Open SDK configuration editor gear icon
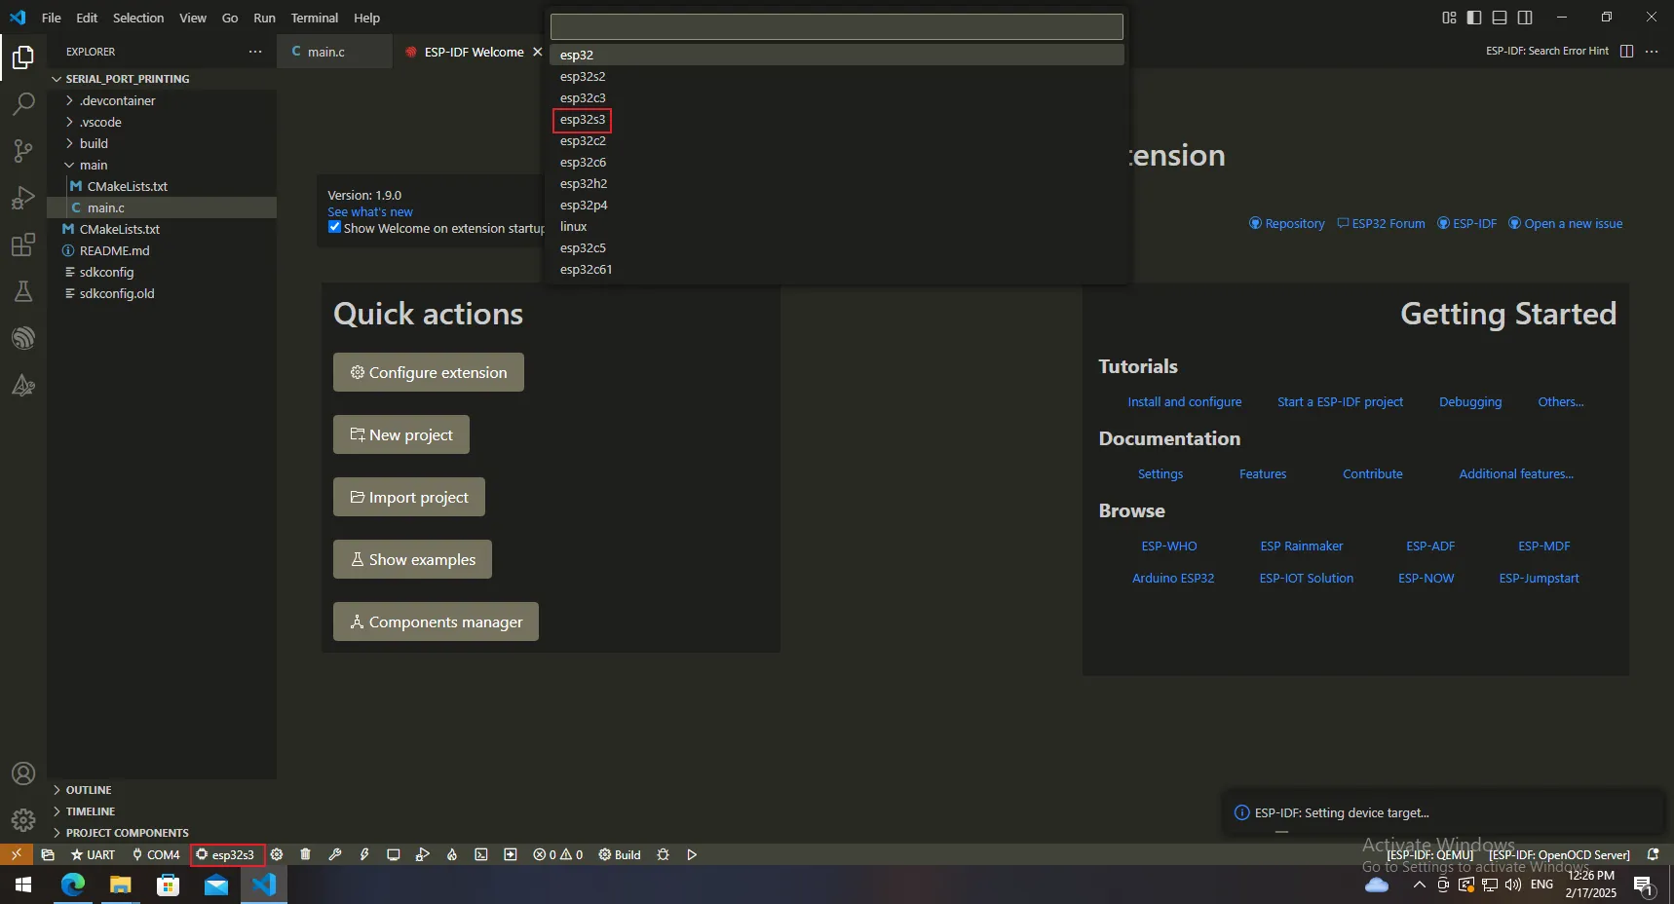This screenshot has height=904, width=1674. 277,854
